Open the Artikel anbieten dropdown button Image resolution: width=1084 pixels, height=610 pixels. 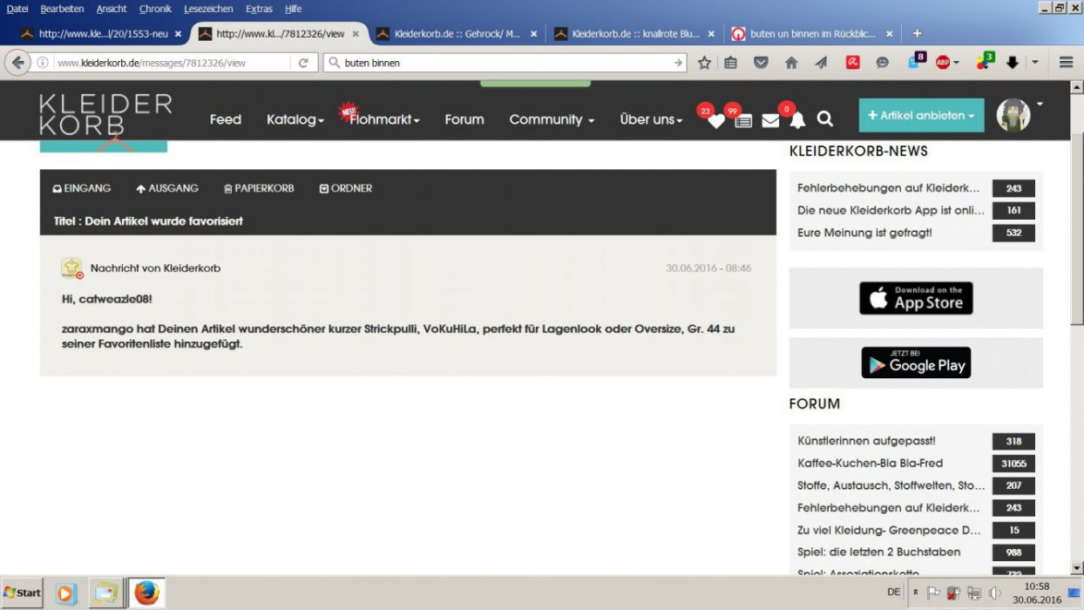[921, 115]
